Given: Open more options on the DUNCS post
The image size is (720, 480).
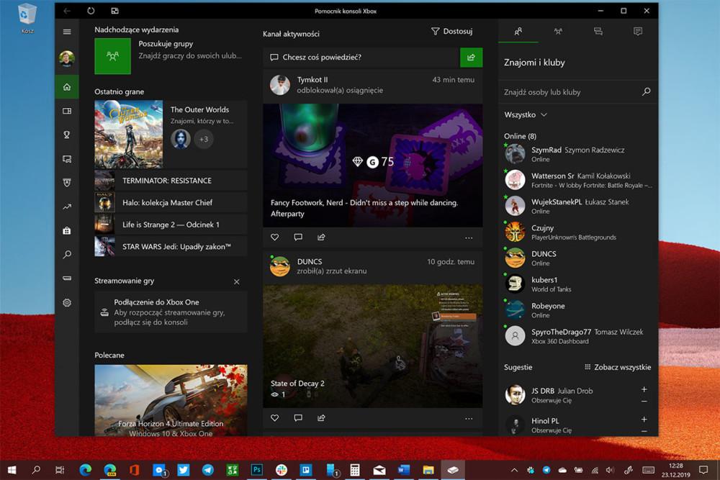Looking at the screenshot, I should pyautogui.click(x=469, y=419).
